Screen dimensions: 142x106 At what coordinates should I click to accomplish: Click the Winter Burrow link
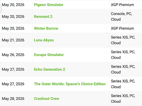point(46,28)
